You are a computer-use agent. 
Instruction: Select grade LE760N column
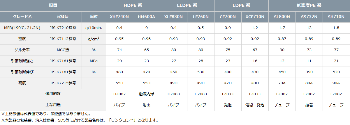click(x=201, y=17)
